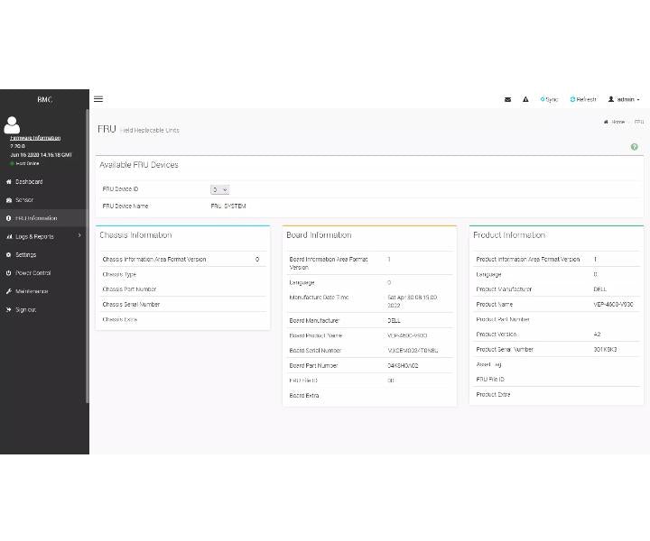Viewport: 650px width, 541px height.
Task: Click the Host Online status text
Action: click(x=27, y=163)
